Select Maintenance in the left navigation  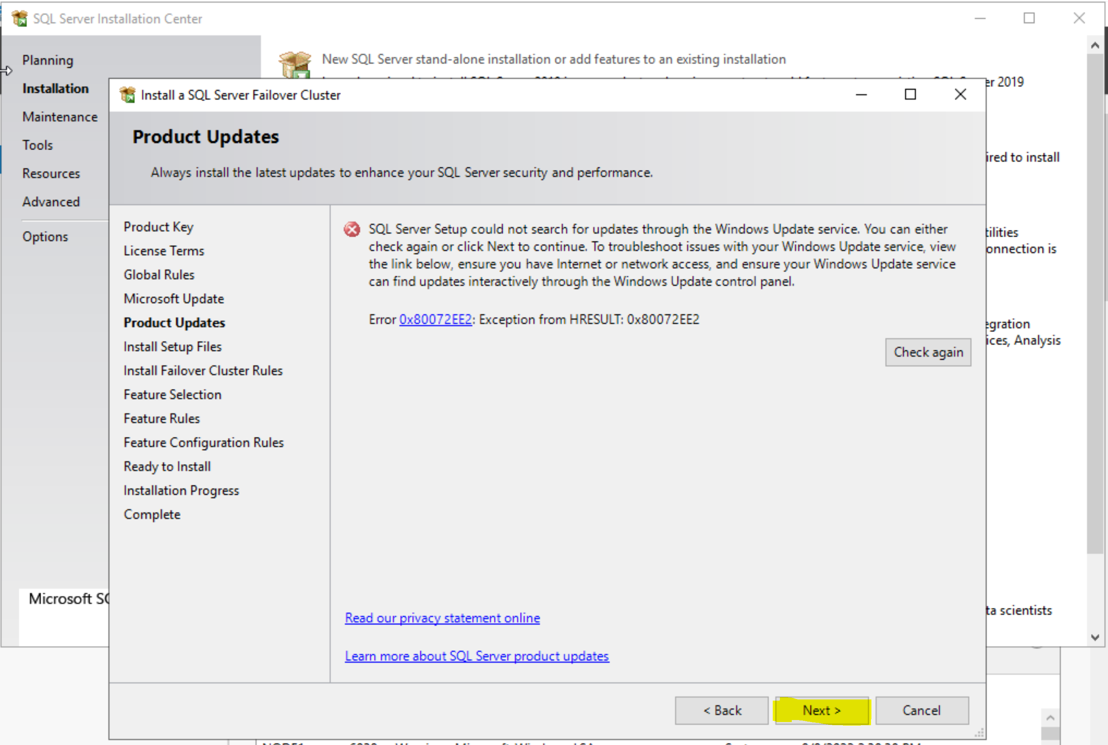coord(59,117)
